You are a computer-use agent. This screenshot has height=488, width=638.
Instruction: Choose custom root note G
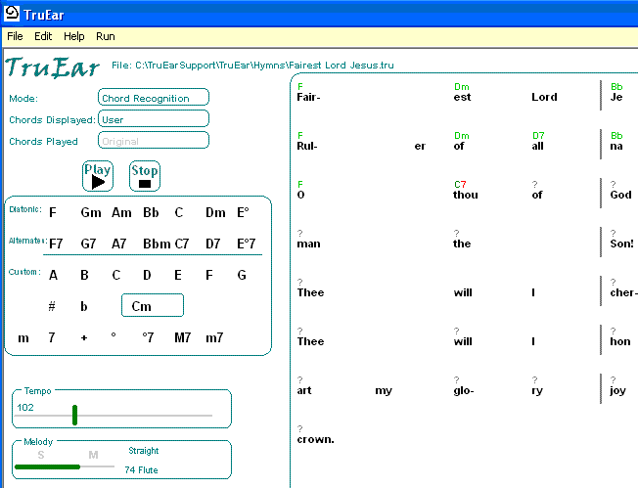pos(242,276)
